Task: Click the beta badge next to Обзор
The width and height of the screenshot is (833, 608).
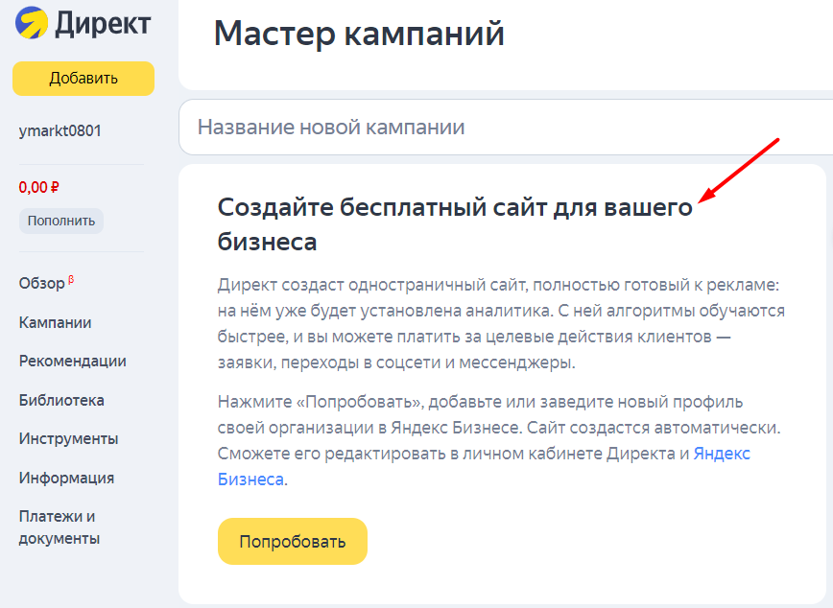Action: click(71, 281)
